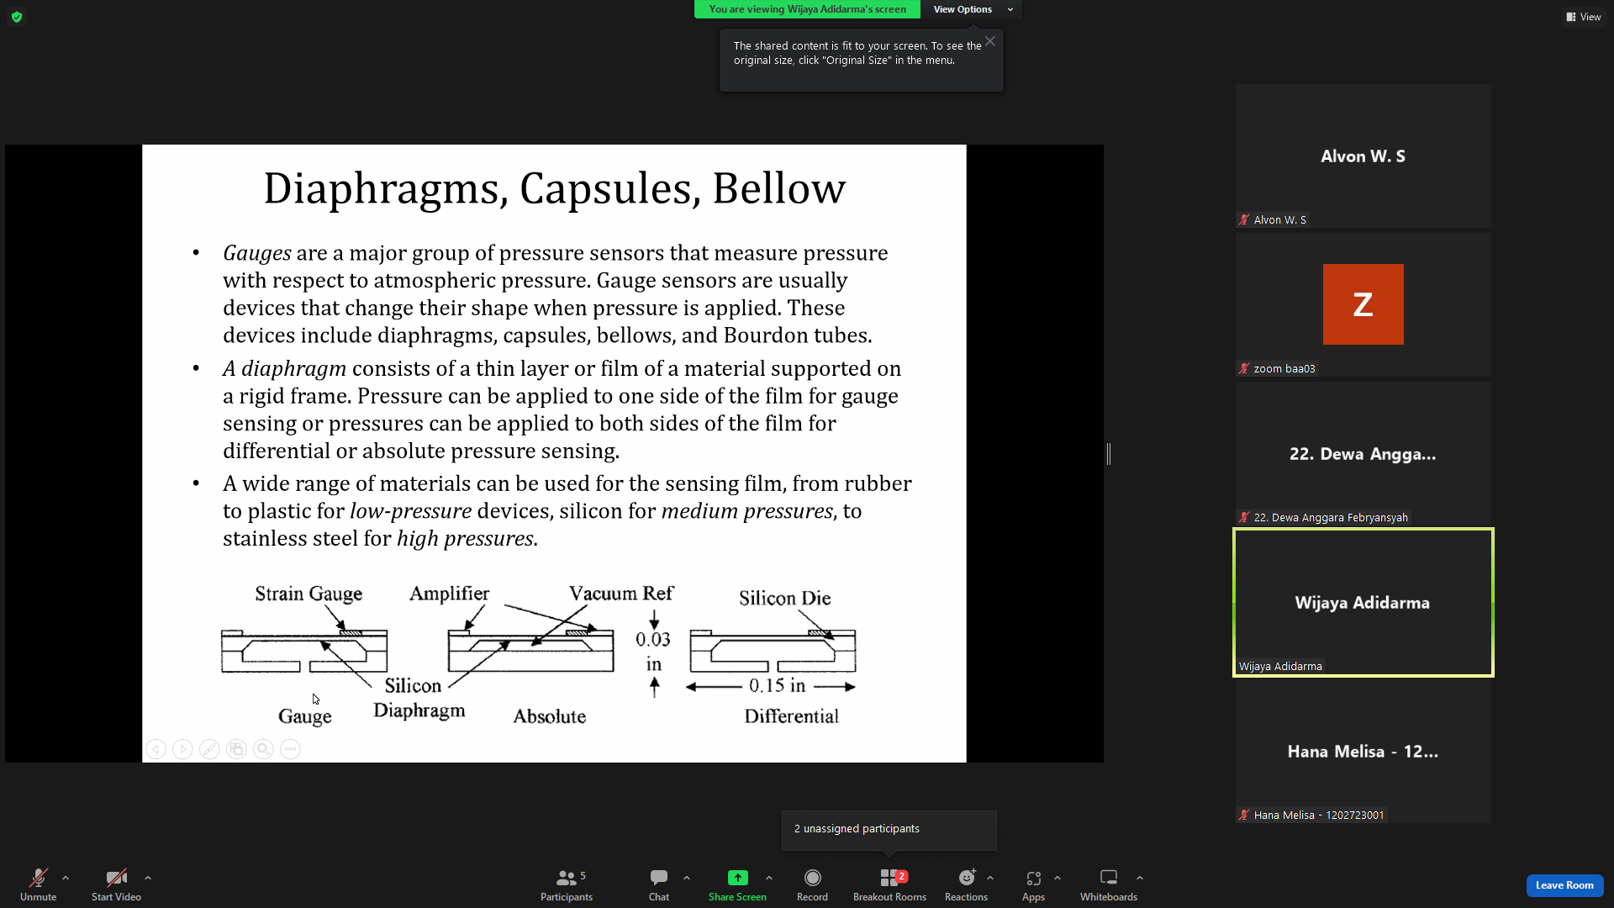Click the Vacuum Ref diagram label
Image resolution: width=1614 pixels, height=908 pixels.
coord(621,594)
